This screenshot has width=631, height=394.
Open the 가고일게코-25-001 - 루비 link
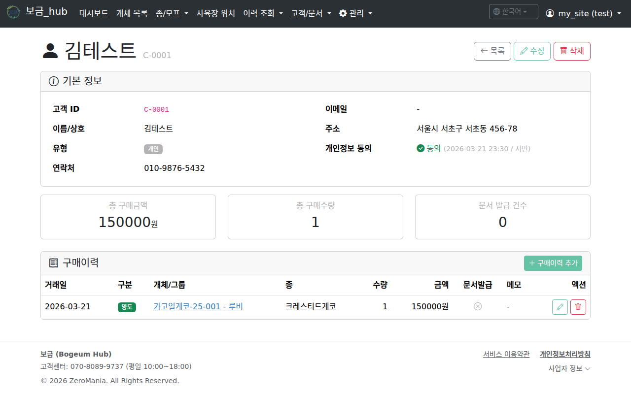pyautogui.click(x=198, y=306)
